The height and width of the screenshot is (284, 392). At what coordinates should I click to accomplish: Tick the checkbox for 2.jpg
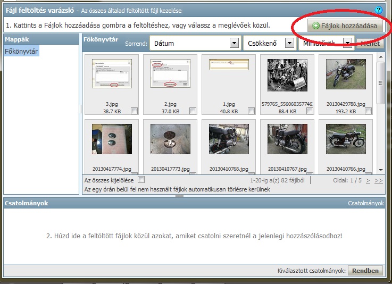[x=193, y=111]
